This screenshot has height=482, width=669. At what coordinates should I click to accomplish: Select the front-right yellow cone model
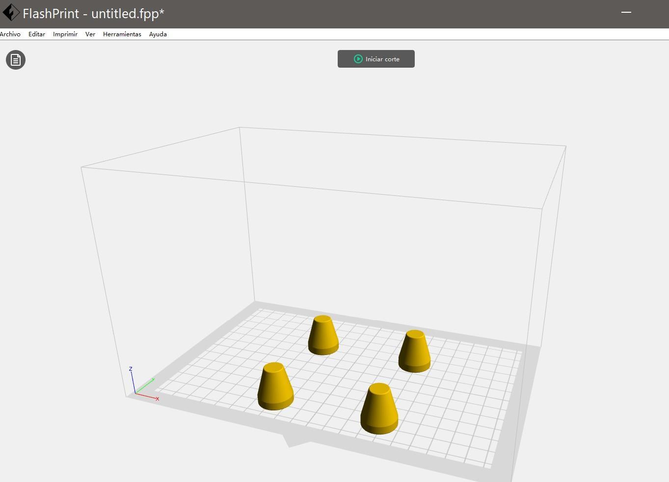[379, 409]
